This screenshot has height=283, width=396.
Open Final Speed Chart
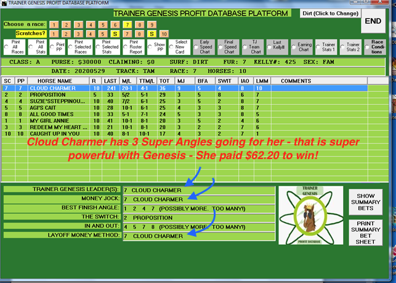click(x=228, y=47)
